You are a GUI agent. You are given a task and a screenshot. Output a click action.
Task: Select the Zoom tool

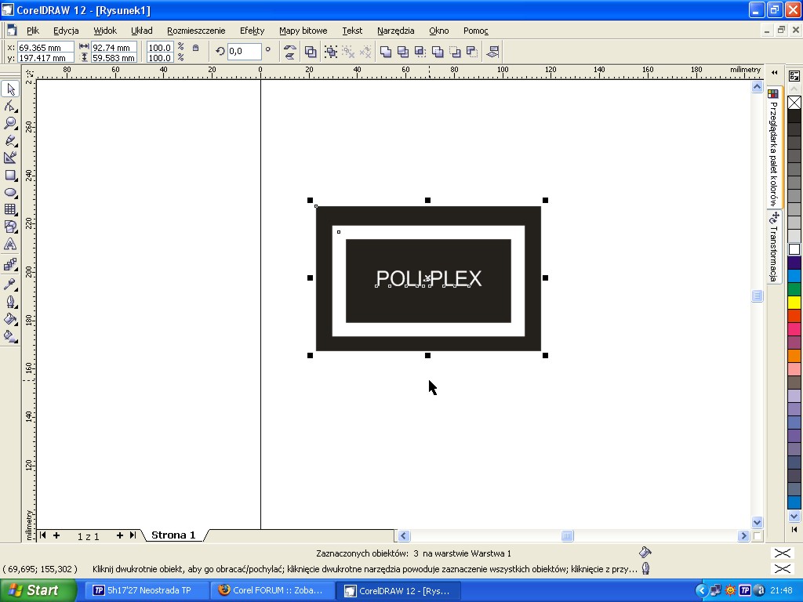pos(10,124)
